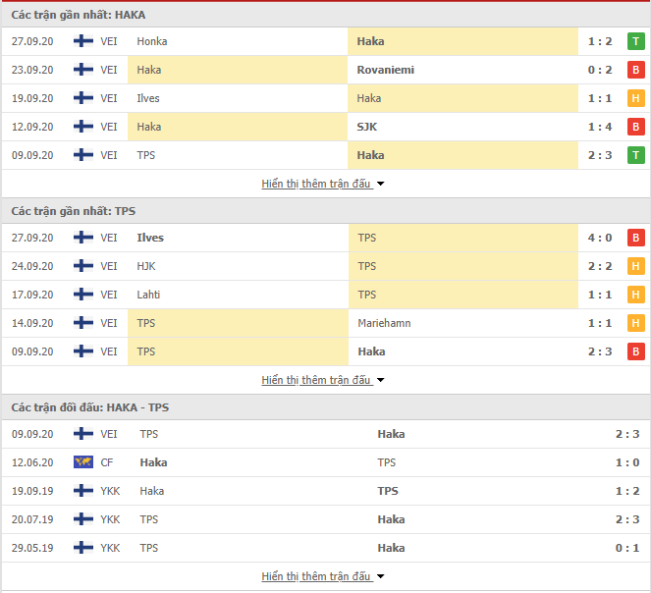Click Finland flag on 29.05.19 TPS vs Haka row

tap(83, 548)
